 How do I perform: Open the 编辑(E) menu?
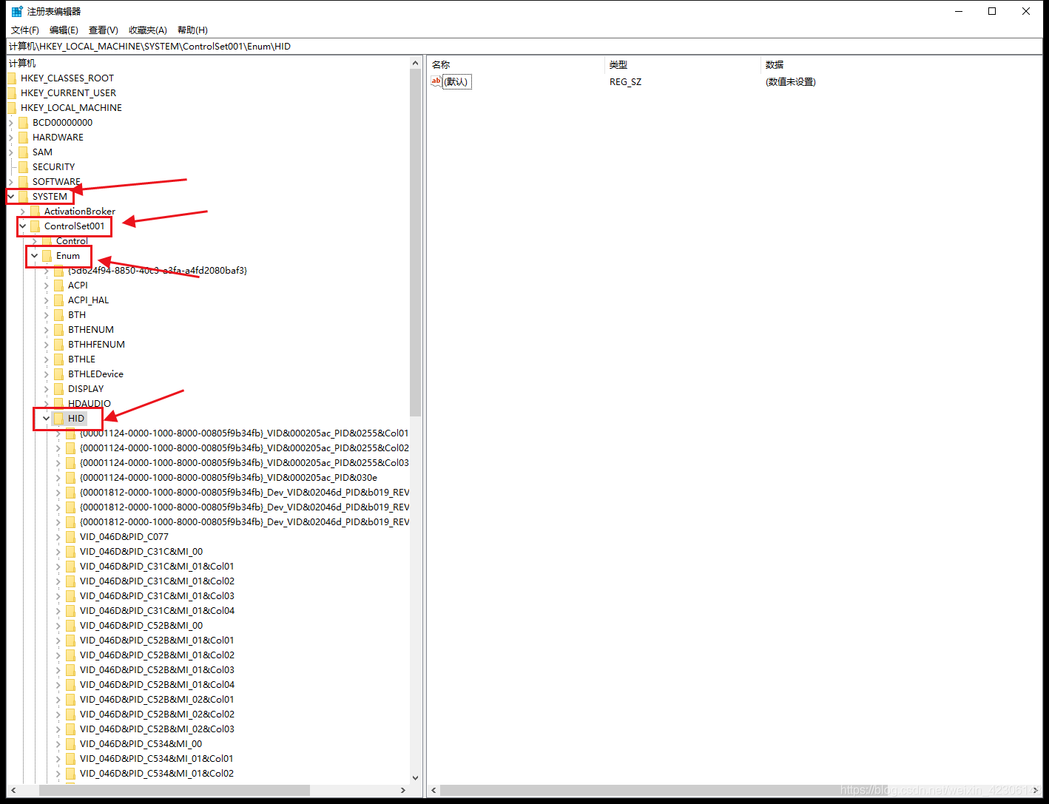pyautogui.click(x=64, y=30)
